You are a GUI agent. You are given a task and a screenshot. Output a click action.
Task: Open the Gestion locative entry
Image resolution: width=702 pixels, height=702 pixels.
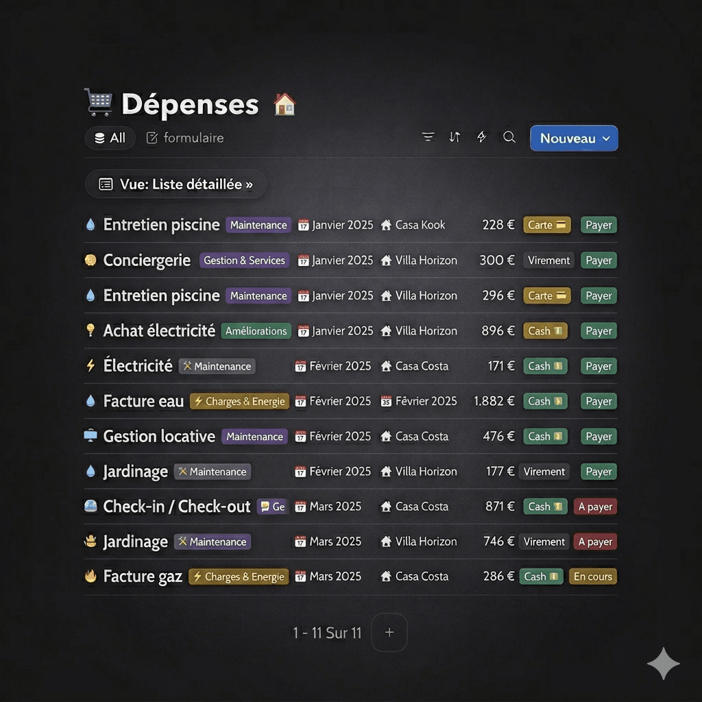pos(159,436)
